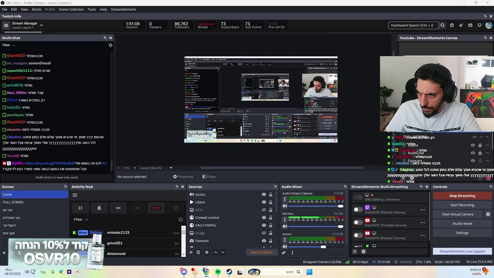Open facecam visibility eye in StreamElements Canvas
The image size is (494, 278).
click(473, 161)
